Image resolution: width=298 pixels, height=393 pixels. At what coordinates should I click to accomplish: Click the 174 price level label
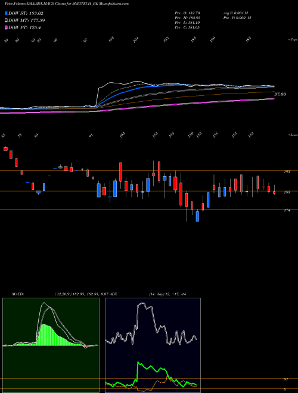(287, 211)
